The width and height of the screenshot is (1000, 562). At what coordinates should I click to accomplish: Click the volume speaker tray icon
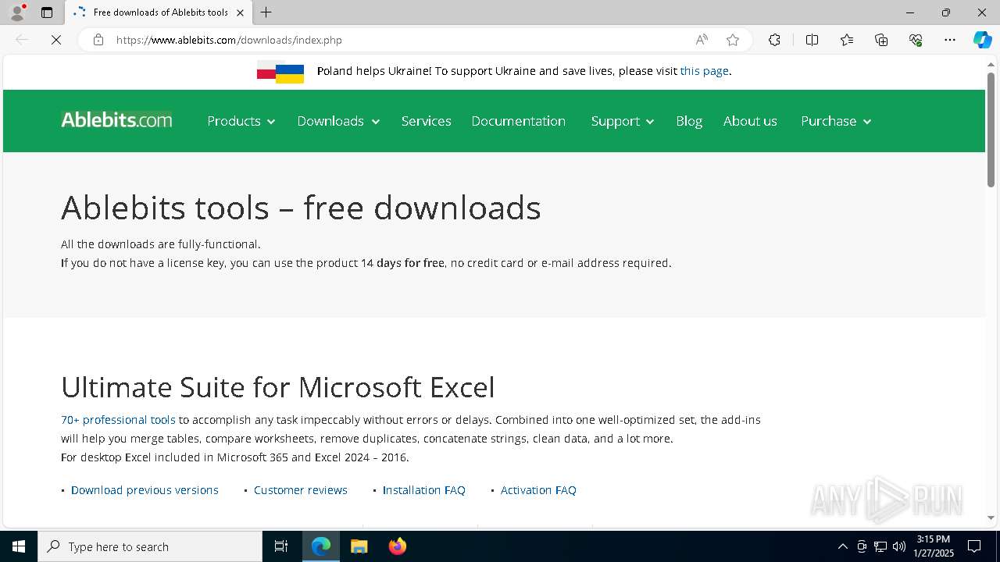coord(899,546)
